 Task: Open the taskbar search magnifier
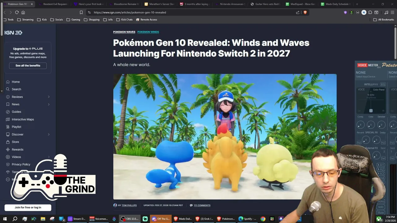coord(15,219)
